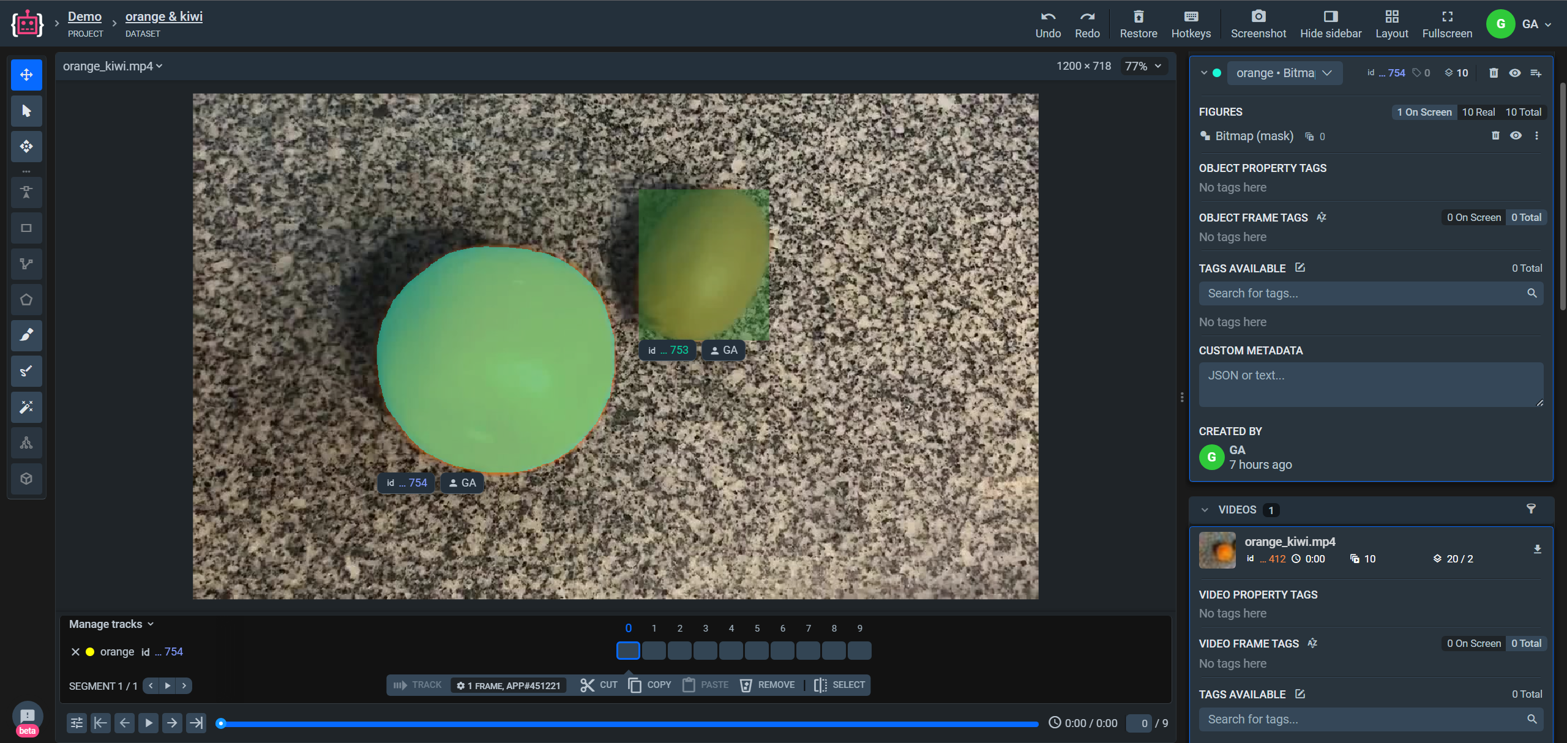1567x743 pixels.
Task: Click the Screenshot camera icon
Action: point(1258,17)
